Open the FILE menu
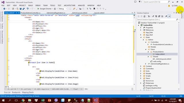 tap(3, 5)
